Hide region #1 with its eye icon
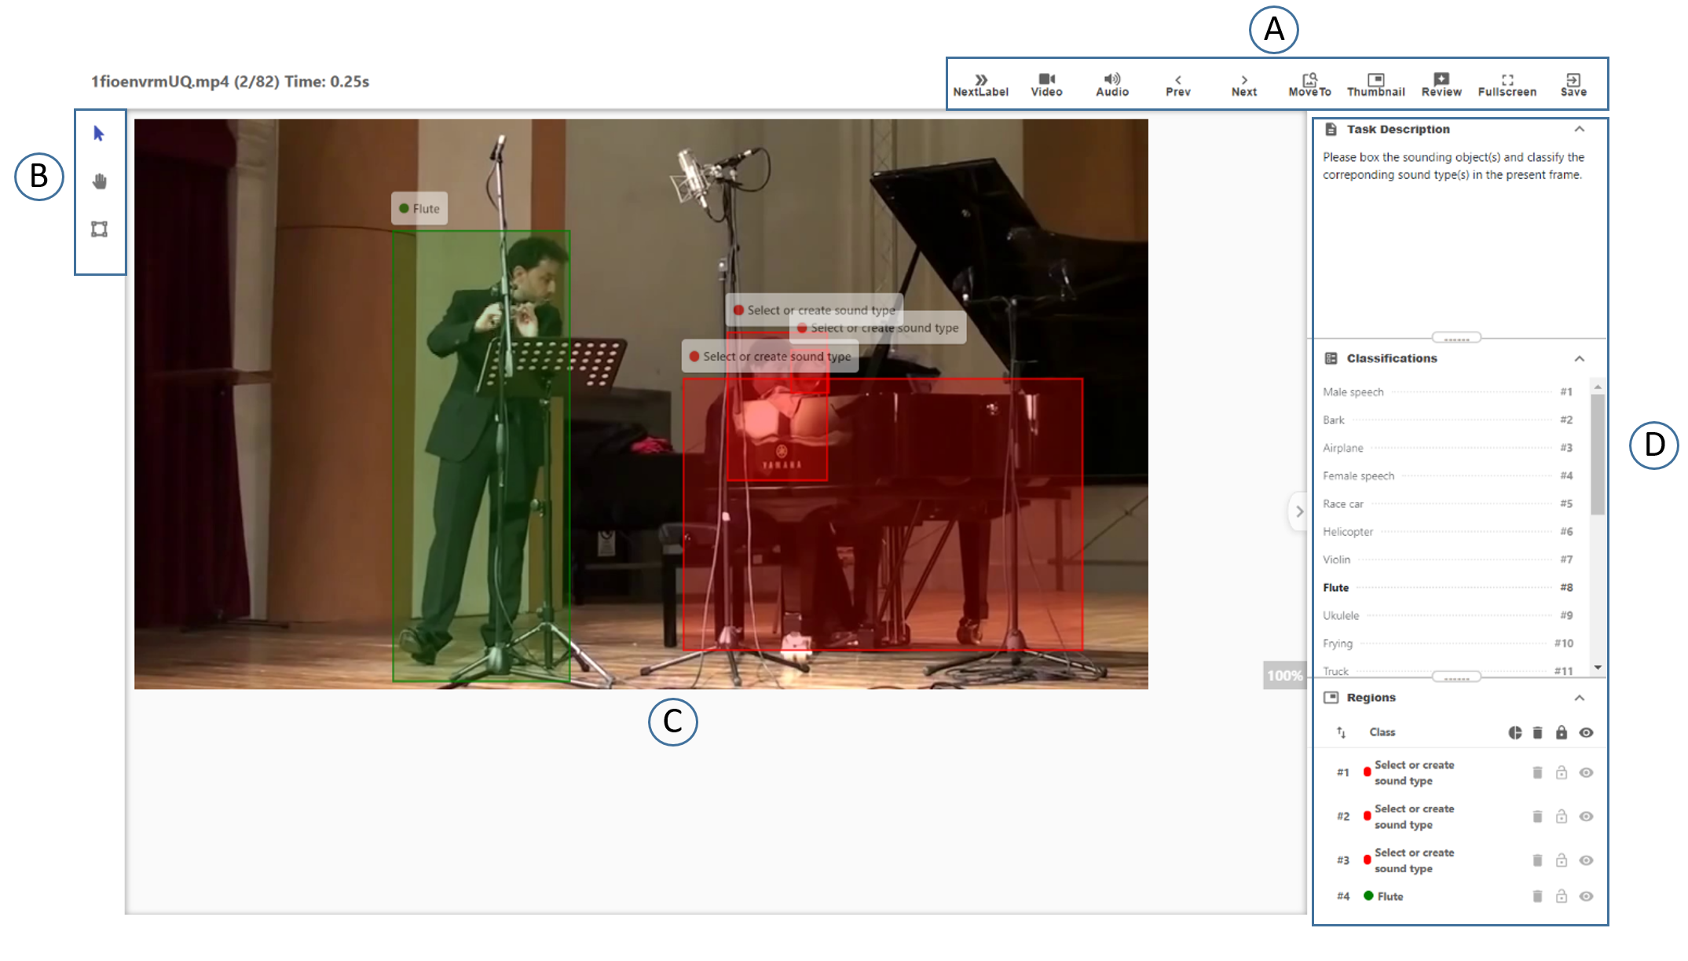Viewport: 1688px width, 961px height. 1587,772
